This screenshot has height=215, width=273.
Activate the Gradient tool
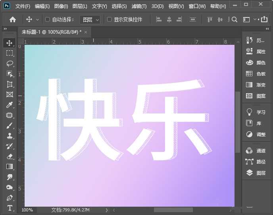10,167
